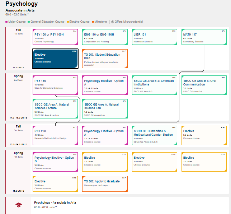Select SBCC GE Area E-4: Oral Communication
231x214 pixels.
(x=204, y=85)
